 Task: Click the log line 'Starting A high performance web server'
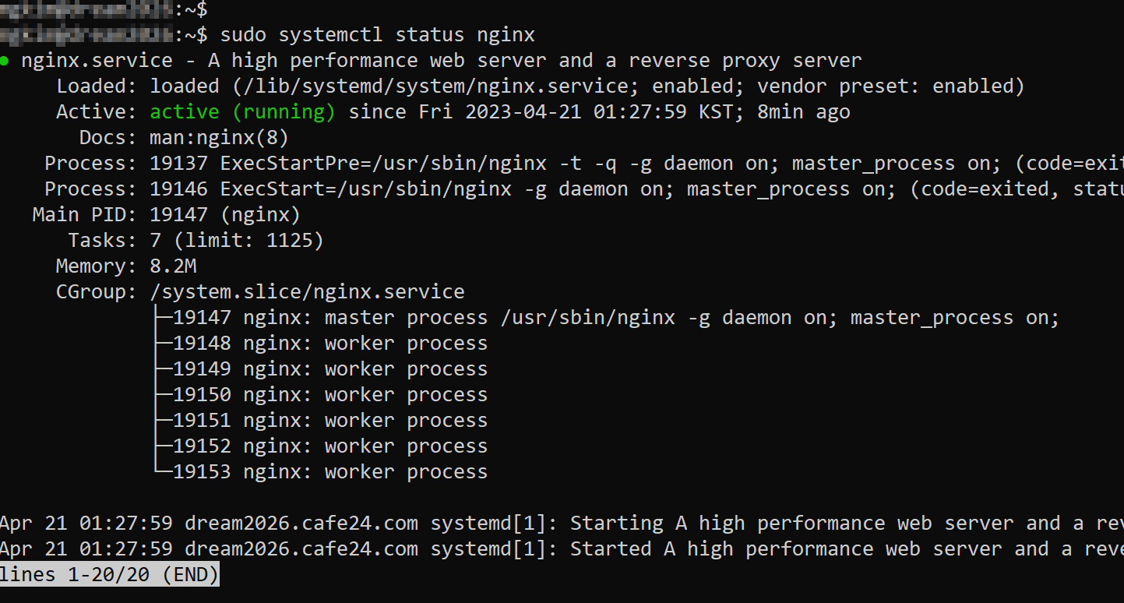(x=562, y=524)
